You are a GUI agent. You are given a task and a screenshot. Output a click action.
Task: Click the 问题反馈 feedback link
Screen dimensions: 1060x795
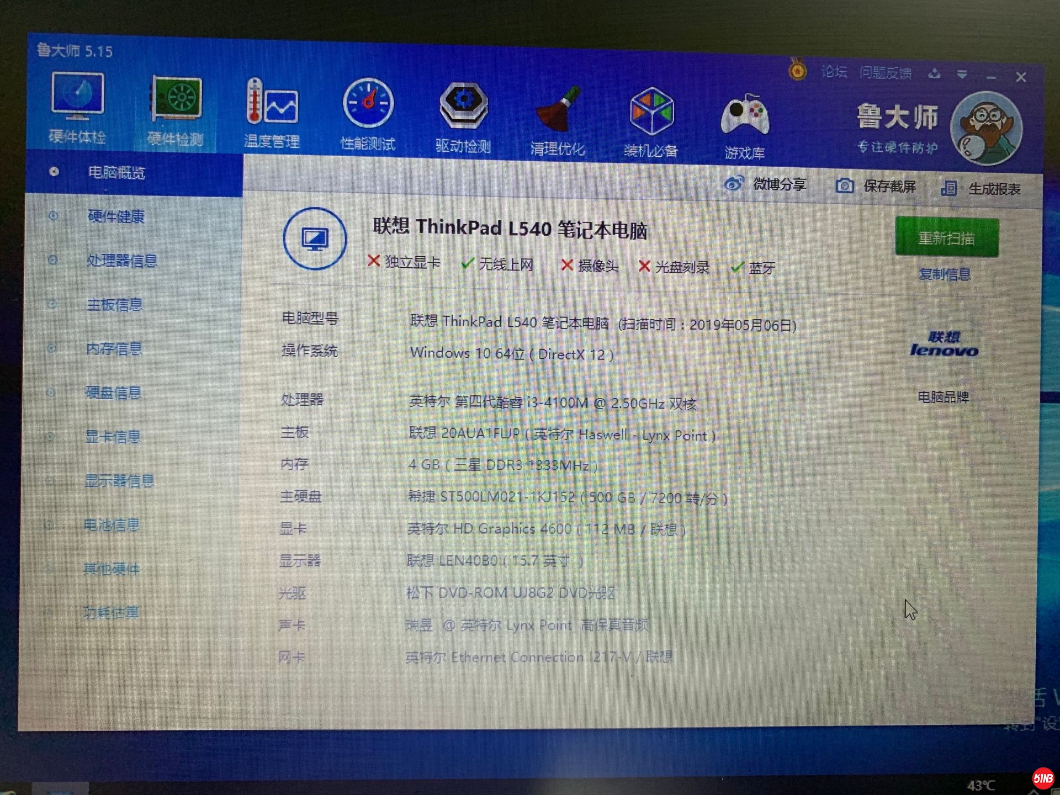pyautogui.click(x=885, y=73)
